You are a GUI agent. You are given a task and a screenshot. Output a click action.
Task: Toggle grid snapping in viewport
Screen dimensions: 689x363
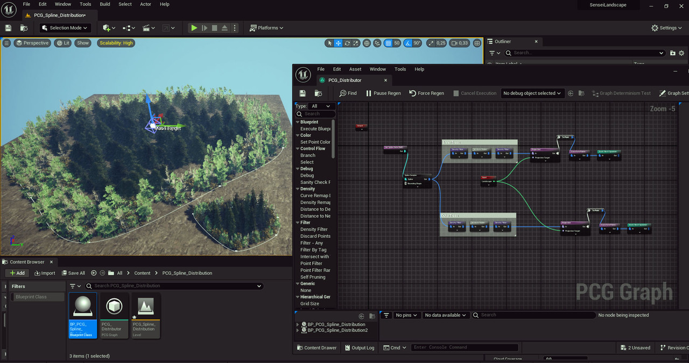click(388, 43)
